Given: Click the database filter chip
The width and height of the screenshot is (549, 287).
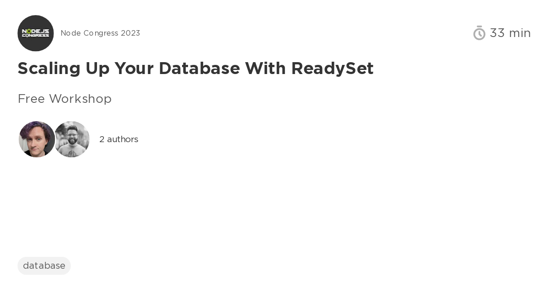Looking at the screenshot, I should tap(44, 266).
